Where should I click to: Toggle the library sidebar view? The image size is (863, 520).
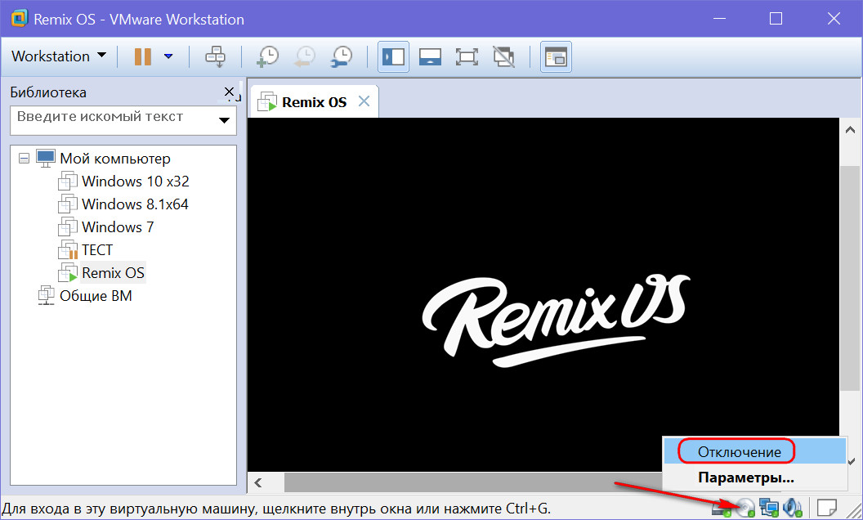pos(394,56)
